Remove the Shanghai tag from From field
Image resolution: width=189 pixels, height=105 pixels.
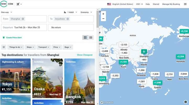(23, 19)
